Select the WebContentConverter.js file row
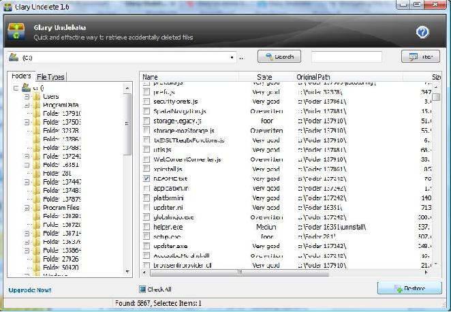 (x=287, y=159)
